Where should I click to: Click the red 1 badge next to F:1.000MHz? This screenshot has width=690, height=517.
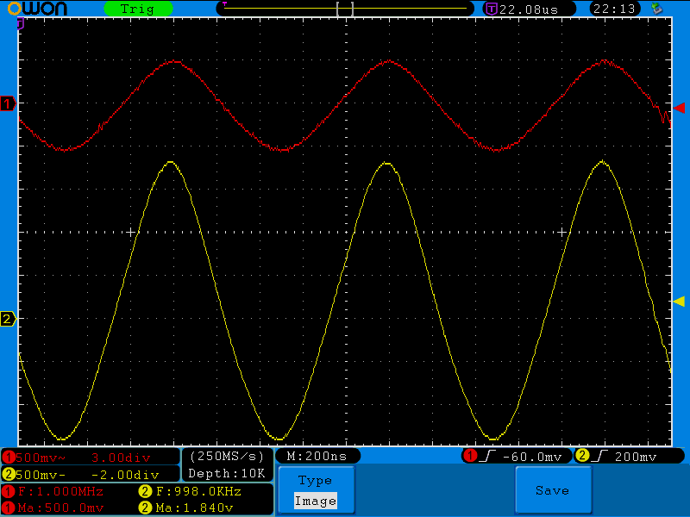coord(8,491)
